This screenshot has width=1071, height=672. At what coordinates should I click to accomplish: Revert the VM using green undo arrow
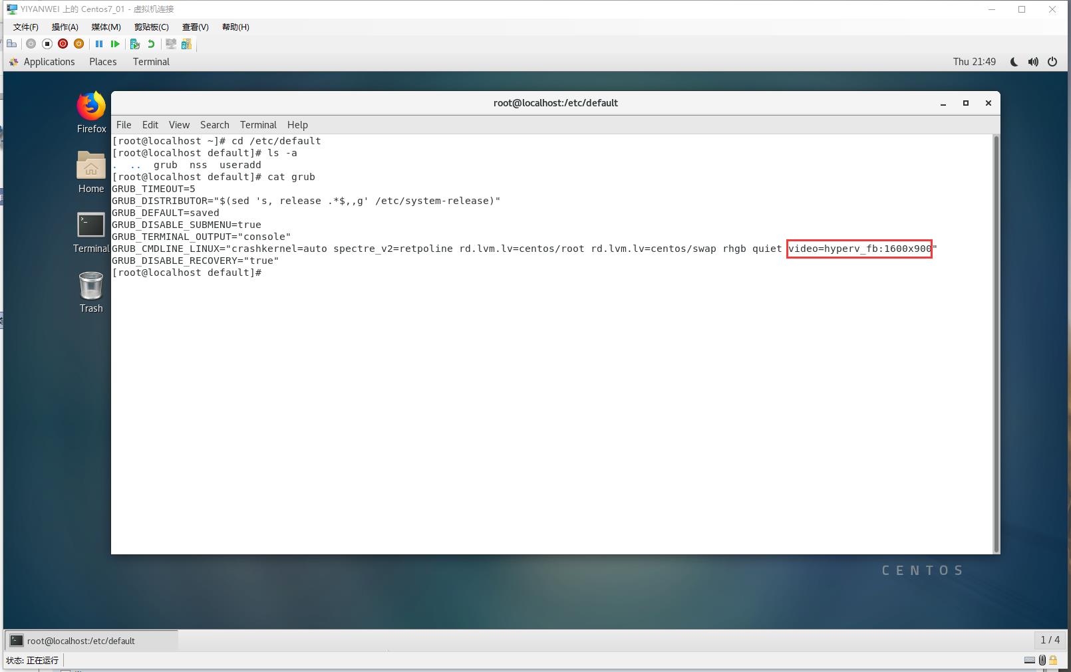click(151, 44)
